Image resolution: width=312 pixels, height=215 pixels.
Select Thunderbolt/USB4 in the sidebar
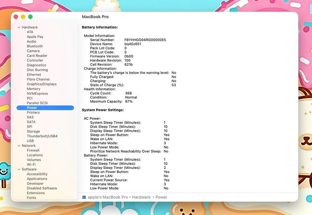tap(42, 136)
